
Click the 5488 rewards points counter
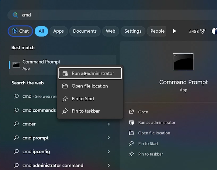pyautogui.click(x=194, y=32)
